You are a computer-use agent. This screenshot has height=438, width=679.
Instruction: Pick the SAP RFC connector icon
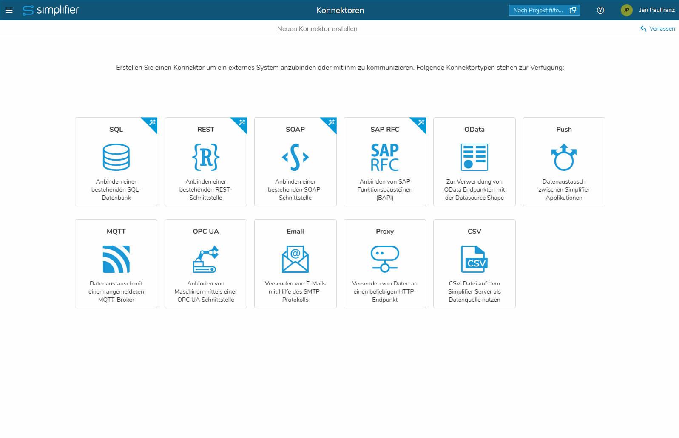tap(385, 157)
